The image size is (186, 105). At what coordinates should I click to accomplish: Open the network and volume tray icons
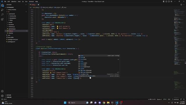pyautogui.click(x=176, y=103)
